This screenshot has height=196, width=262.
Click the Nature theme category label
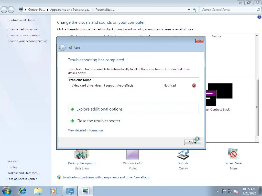[x=216, y=36]
